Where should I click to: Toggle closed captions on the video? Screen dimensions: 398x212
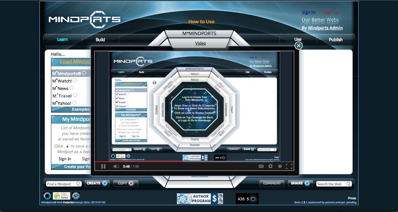[261, 166]
